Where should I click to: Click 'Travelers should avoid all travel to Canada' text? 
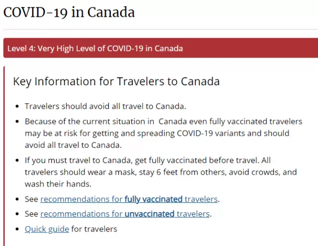(x=105, y=106)
